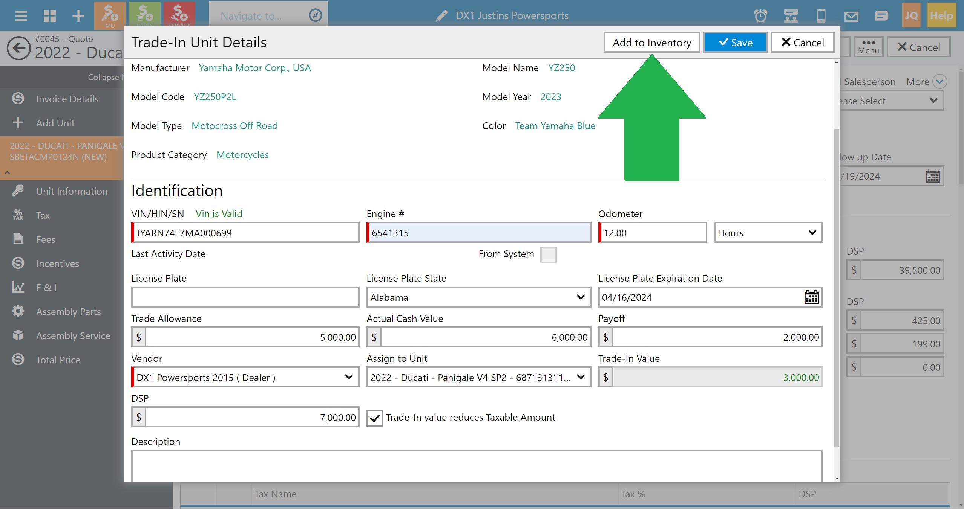Click the mobile phone icon in header
Viewport: 964px width, 509px height.
(x=821, y=16)
